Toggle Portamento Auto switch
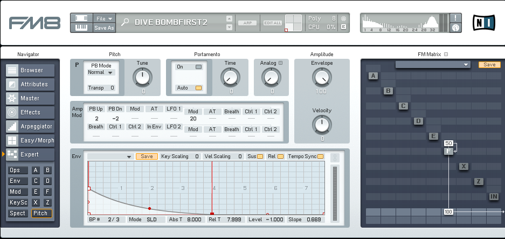The height and width of the screenshot is (239, 505). (x=199, y=88)
